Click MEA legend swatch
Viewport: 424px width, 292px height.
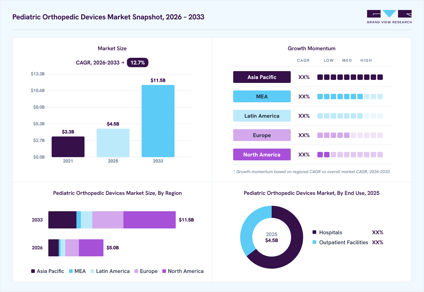(71, 271)
